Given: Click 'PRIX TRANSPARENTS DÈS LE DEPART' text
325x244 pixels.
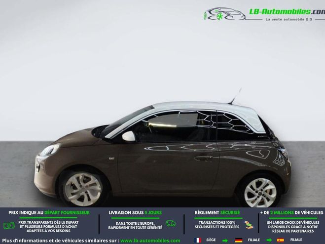Looking at the screenshot, I should click(x=48, y=222).
